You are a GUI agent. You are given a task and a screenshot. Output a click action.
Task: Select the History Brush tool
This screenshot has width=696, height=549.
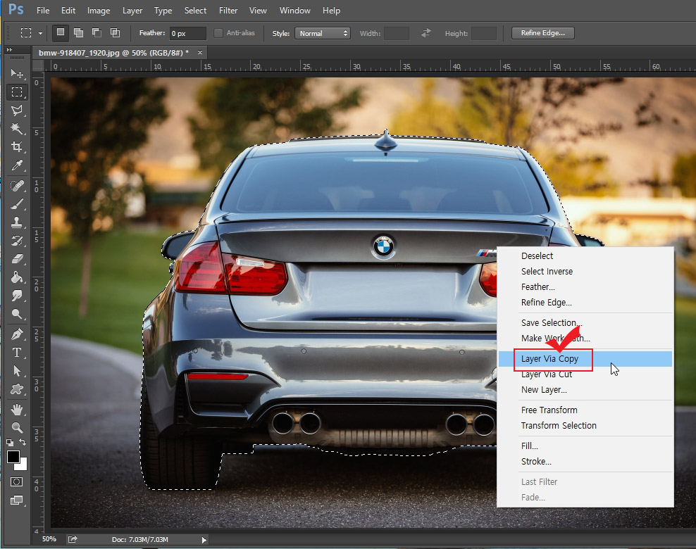17,240
